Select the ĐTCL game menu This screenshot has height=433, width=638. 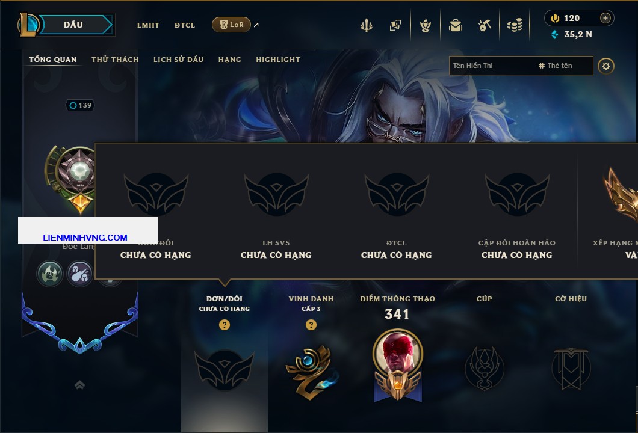point(185,25)
